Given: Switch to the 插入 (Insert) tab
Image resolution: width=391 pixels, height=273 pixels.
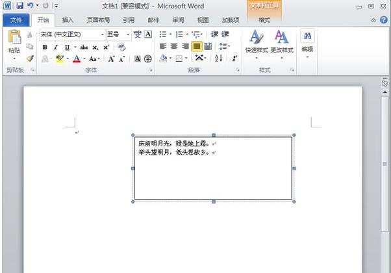Looking at the screenshot, I should [x=68, y=20].
